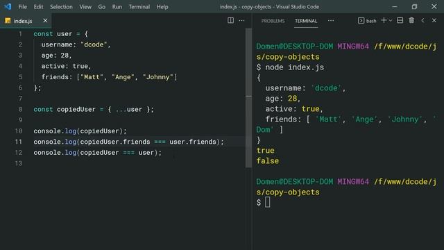Click the 'false' output in terminal

click(x=268, y=161)
